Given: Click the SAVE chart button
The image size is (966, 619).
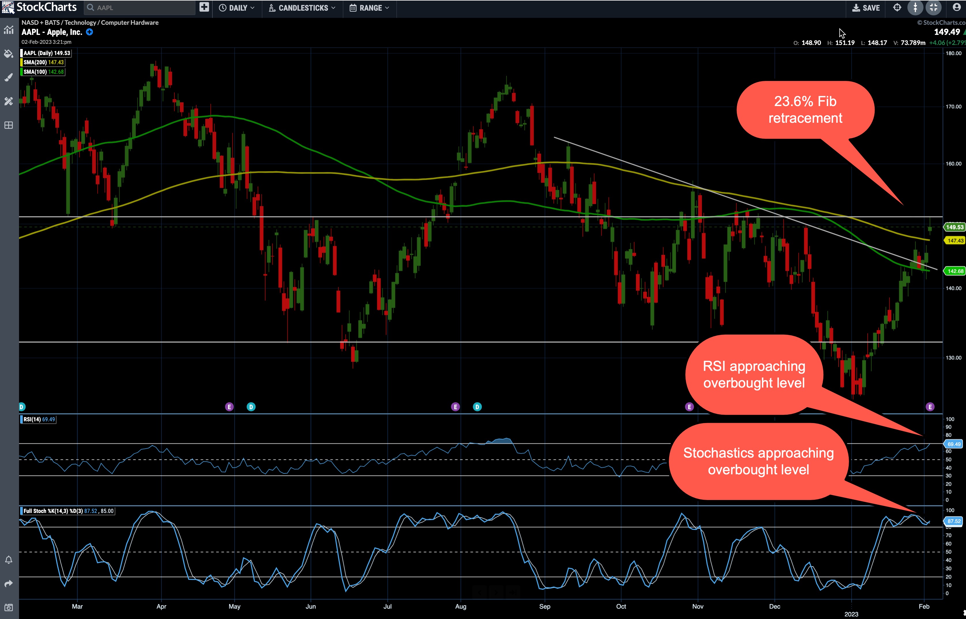Looking at the screenshot, I should point(866,8).
